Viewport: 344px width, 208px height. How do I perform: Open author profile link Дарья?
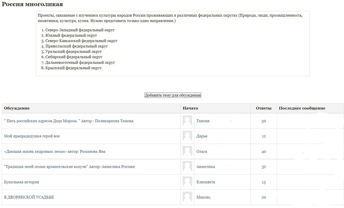202,136
